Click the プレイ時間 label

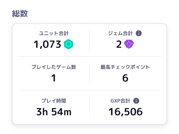click(54, 101)
